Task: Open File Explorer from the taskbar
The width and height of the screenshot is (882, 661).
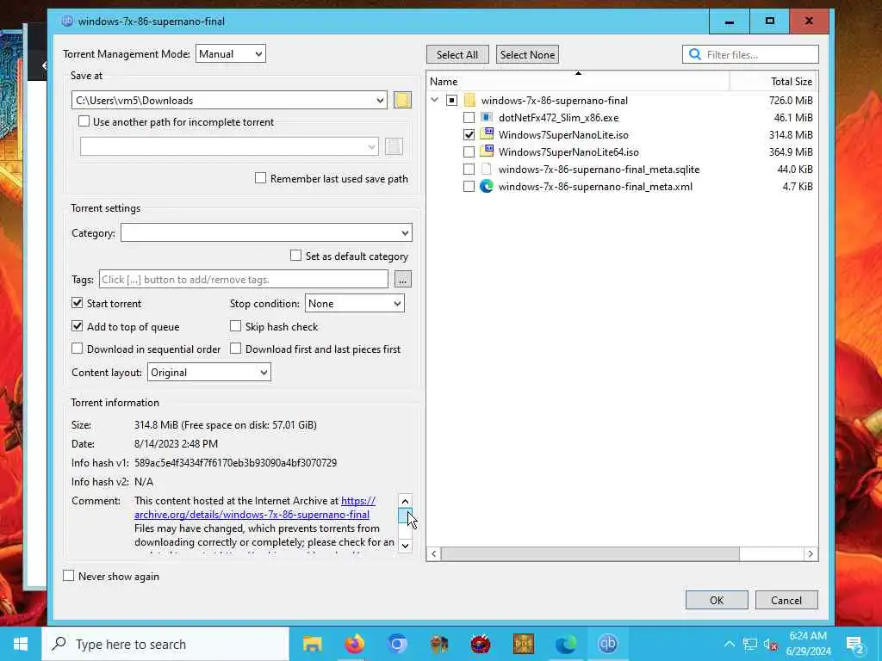Action: 312,644
